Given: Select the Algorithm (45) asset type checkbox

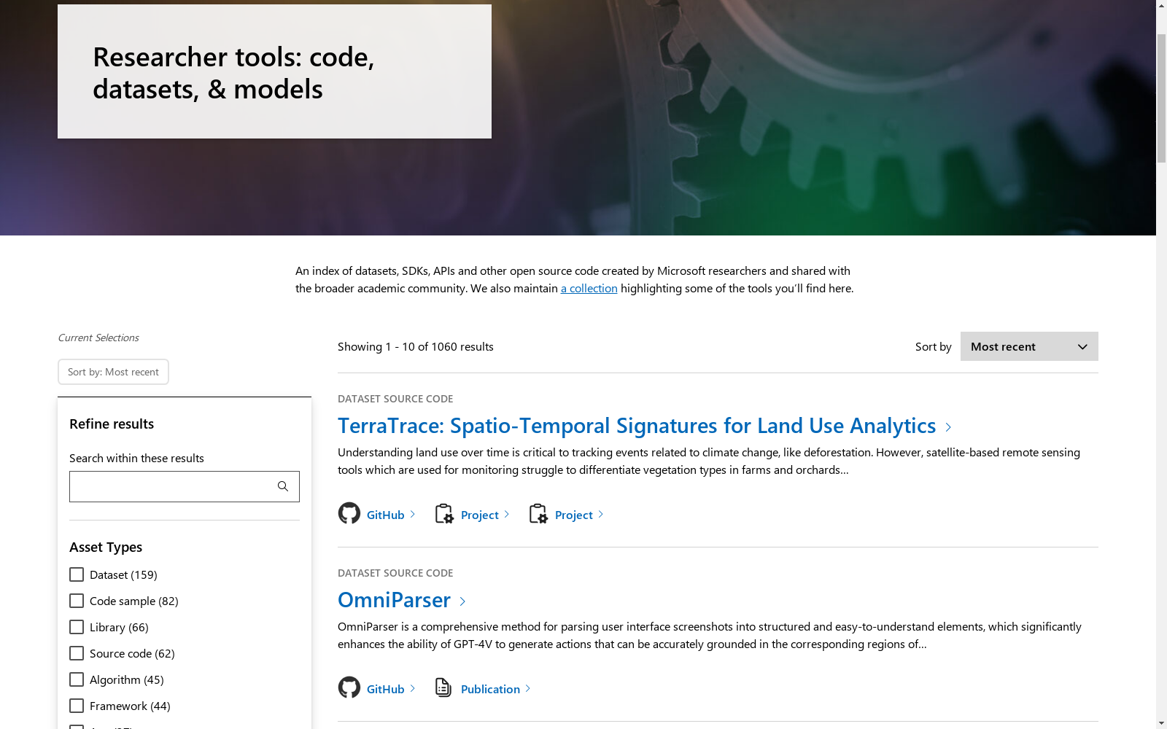Looking at the screenshot, I should [x=77, y=679].
